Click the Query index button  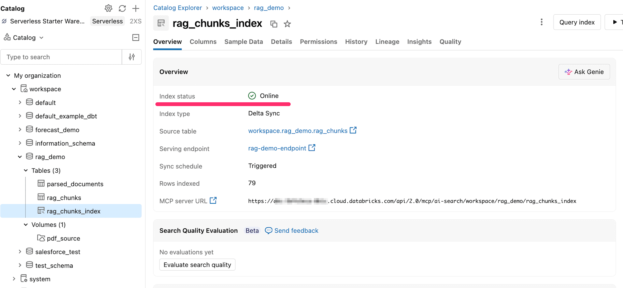tap(577, 22)
